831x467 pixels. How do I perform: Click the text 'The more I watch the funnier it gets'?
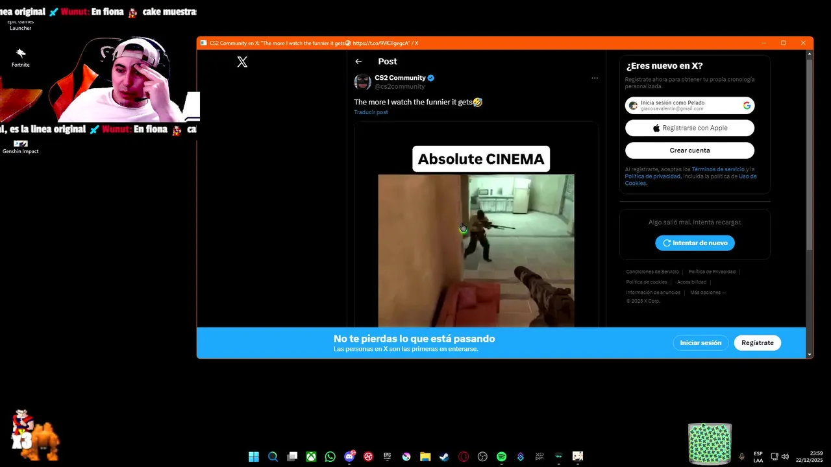tap(413, 102)
